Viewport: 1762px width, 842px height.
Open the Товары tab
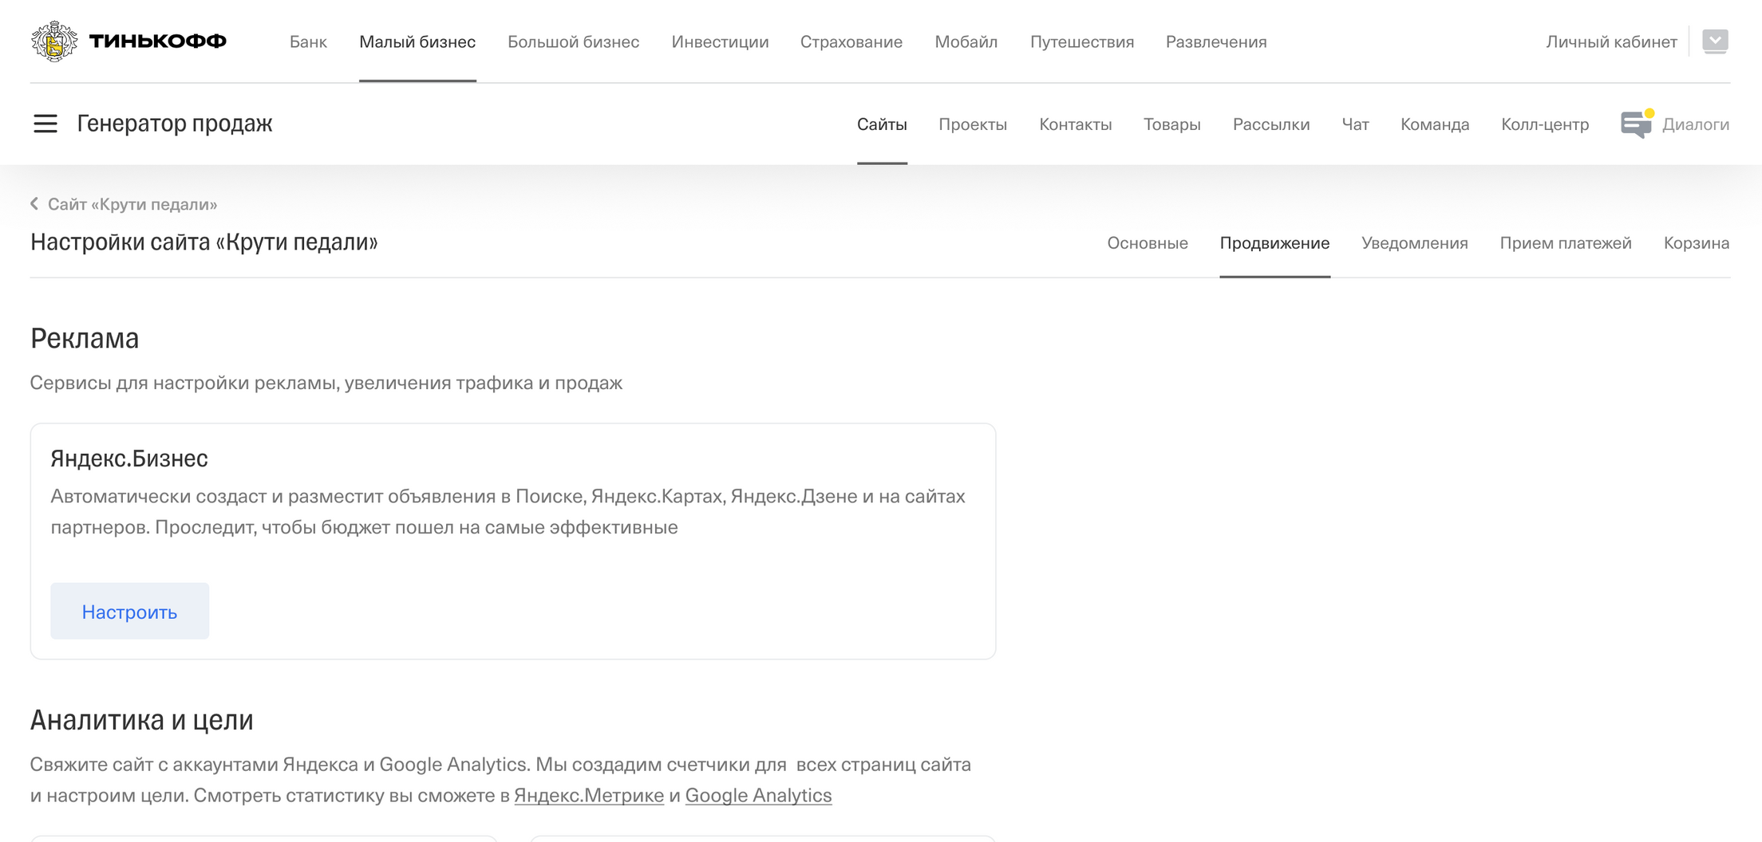click(x=1171, y=124)
